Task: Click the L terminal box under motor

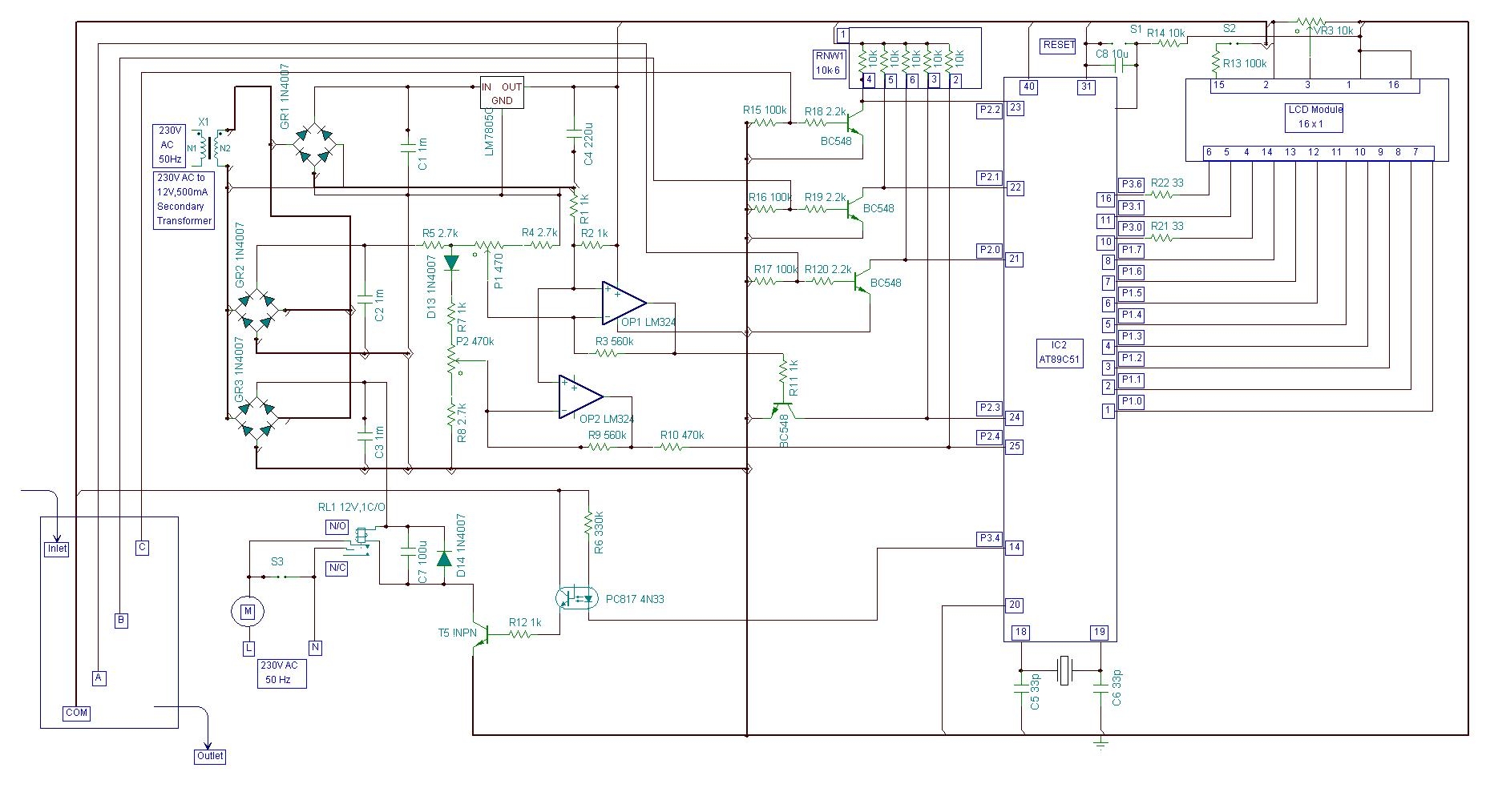Action: (248, 648)
